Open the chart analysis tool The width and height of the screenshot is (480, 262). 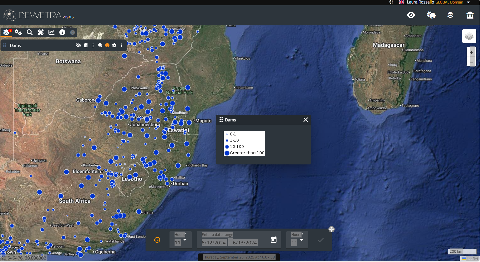point(51,32)
